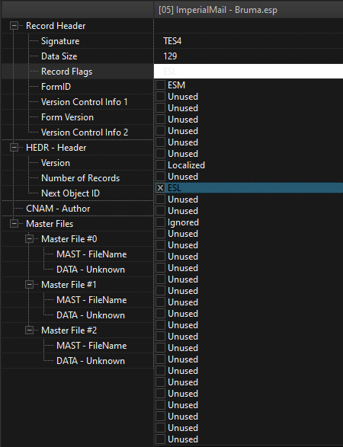Image resolution: width=343 pixels, height=447 pixels.
Task: Collapse Master File #1 node
Action: (x=29, y=284)
